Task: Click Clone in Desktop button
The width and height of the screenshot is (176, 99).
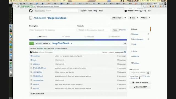Action: tap(140, 82)
